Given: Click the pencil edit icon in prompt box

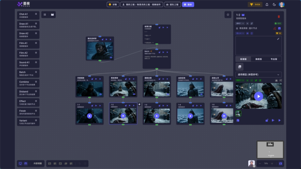Looking at the screenshot, I should [x=278, y=39].
